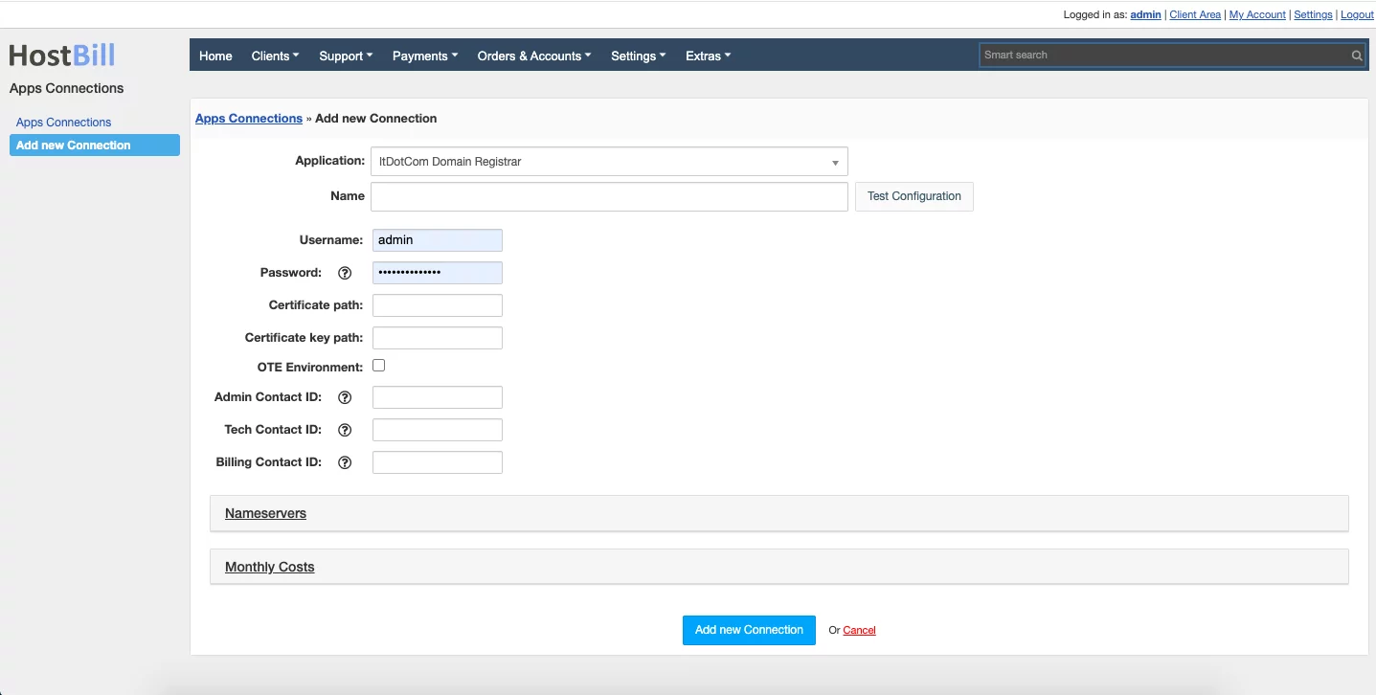Open the Extras menu
The height and width of the screenshot is (695, 1376).
[708, 56]
